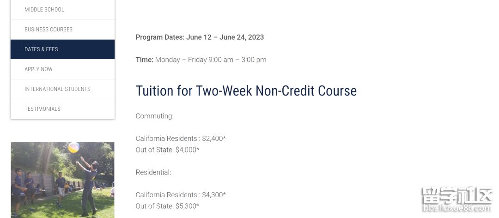Select the highlighted Dates & Fees item
The height and width of the screenshot is (218, 499).
[62, 49]
